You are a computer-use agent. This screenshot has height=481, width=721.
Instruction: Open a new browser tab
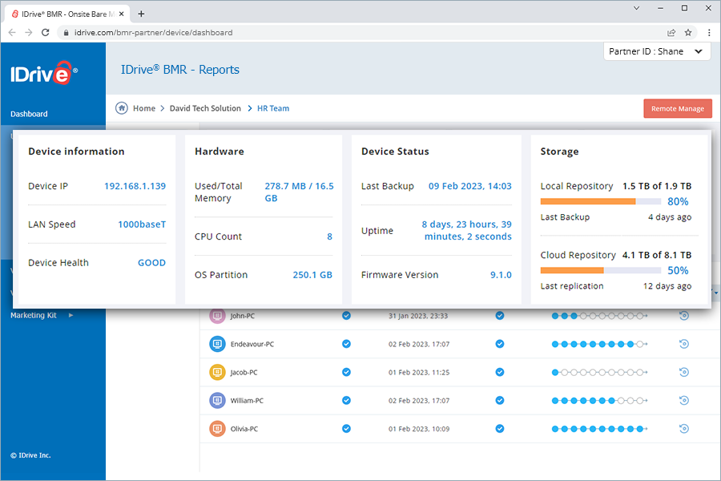click(x=141, y=14)
